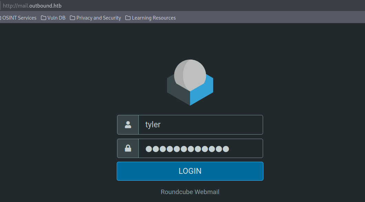Click the user silhouette icon beside username
This screenshot has width=365, height=202.
coord(128,125)
